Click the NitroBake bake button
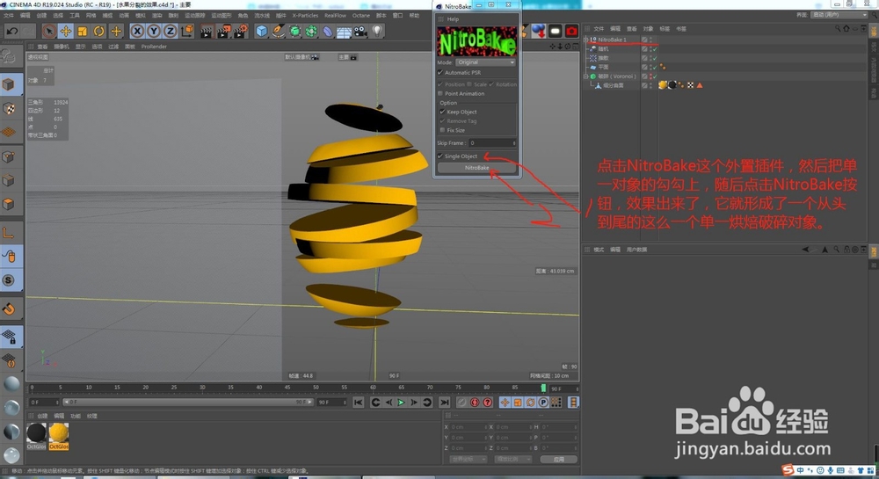The image size is (879, 479). pyautogui.click(x=477, y=168)
